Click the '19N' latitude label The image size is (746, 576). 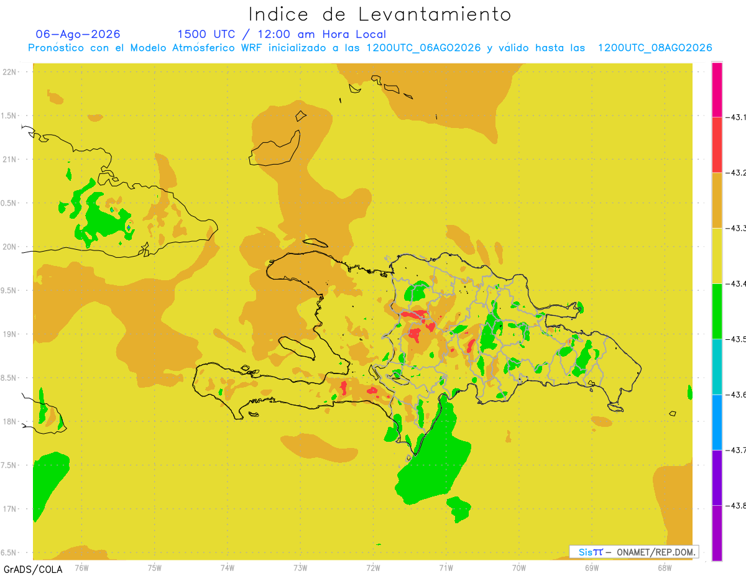point(11,334)
